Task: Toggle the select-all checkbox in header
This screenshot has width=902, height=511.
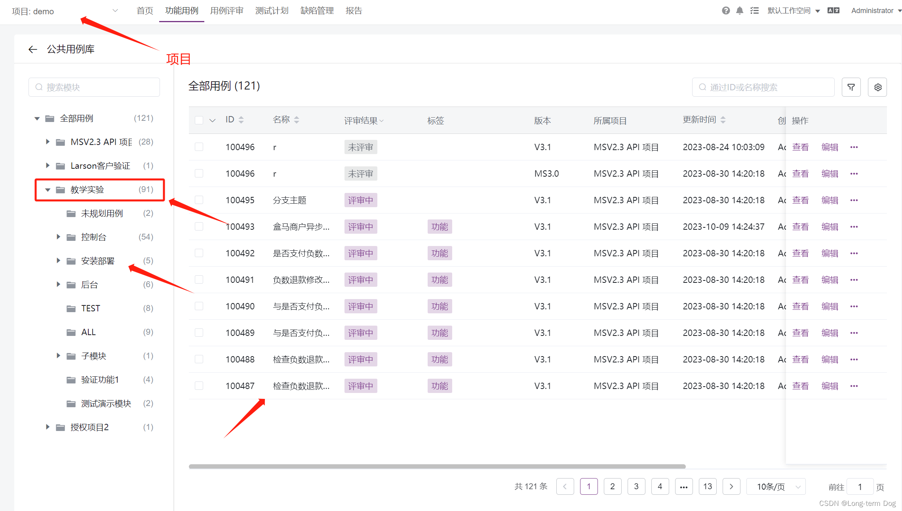Action: (x=199, y=120)
